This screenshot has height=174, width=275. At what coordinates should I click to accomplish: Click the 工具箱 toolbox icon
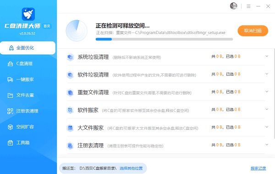point(10,143)
